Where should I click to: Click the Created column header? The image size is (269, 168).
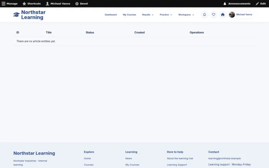tap(139, 32)
